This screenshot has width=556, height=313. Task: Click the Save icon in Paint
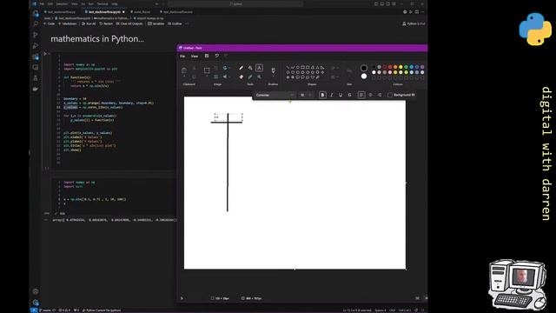pos(207,56)
